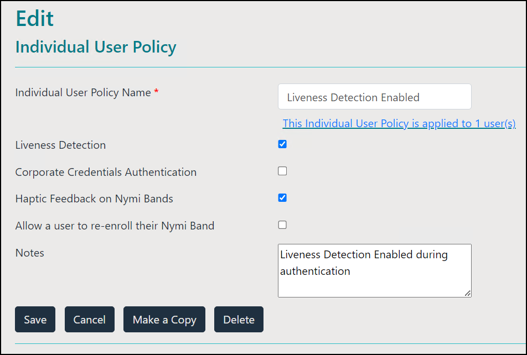Image resolution: width=527 pixels, height=355 pixels.
Task: Tick the re-enroll Nymi Band checkbox
Action: point(282,225)
